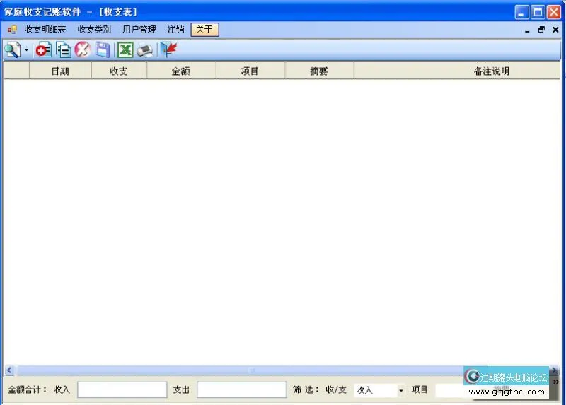Save using the floppy disk icon
The height and width of the screenshot is (405, 566).
pos(103,49)
